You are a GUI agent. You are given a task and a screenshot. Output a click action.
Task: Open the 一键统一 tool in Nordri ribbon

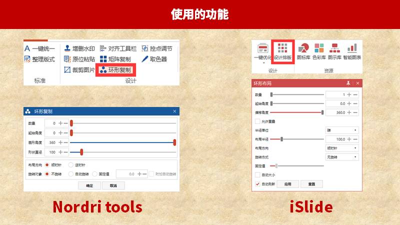(39, 48)
